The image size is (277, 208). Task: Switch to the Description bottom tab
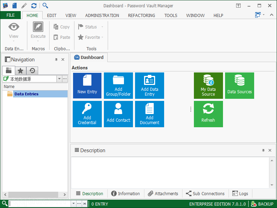[90, 194]
